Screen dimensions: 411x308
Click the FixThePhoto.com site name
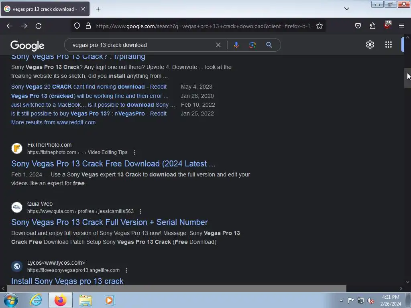(49, 145)
